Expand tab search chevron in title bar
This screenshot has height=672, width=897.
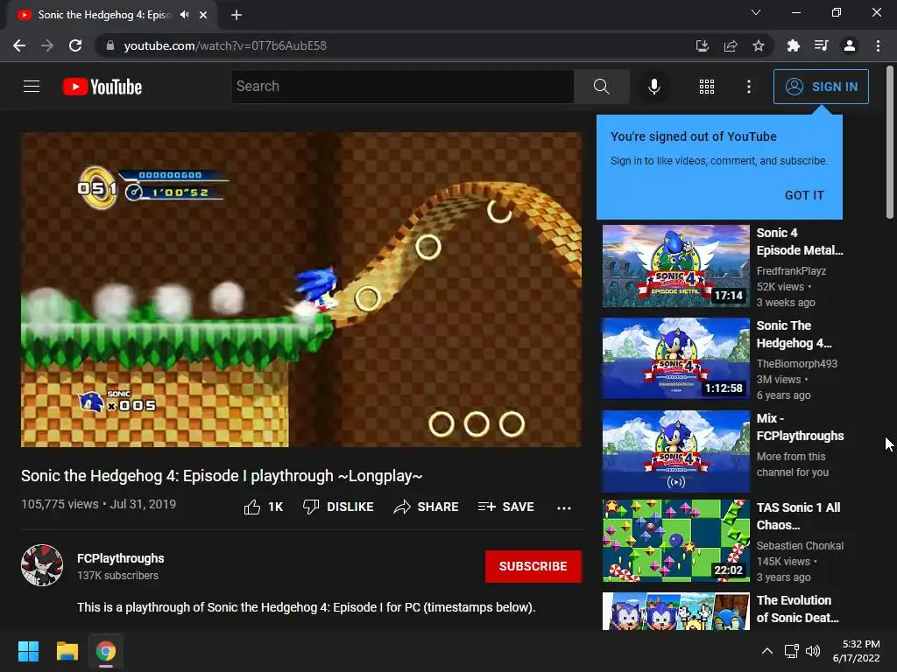(756, 12)
